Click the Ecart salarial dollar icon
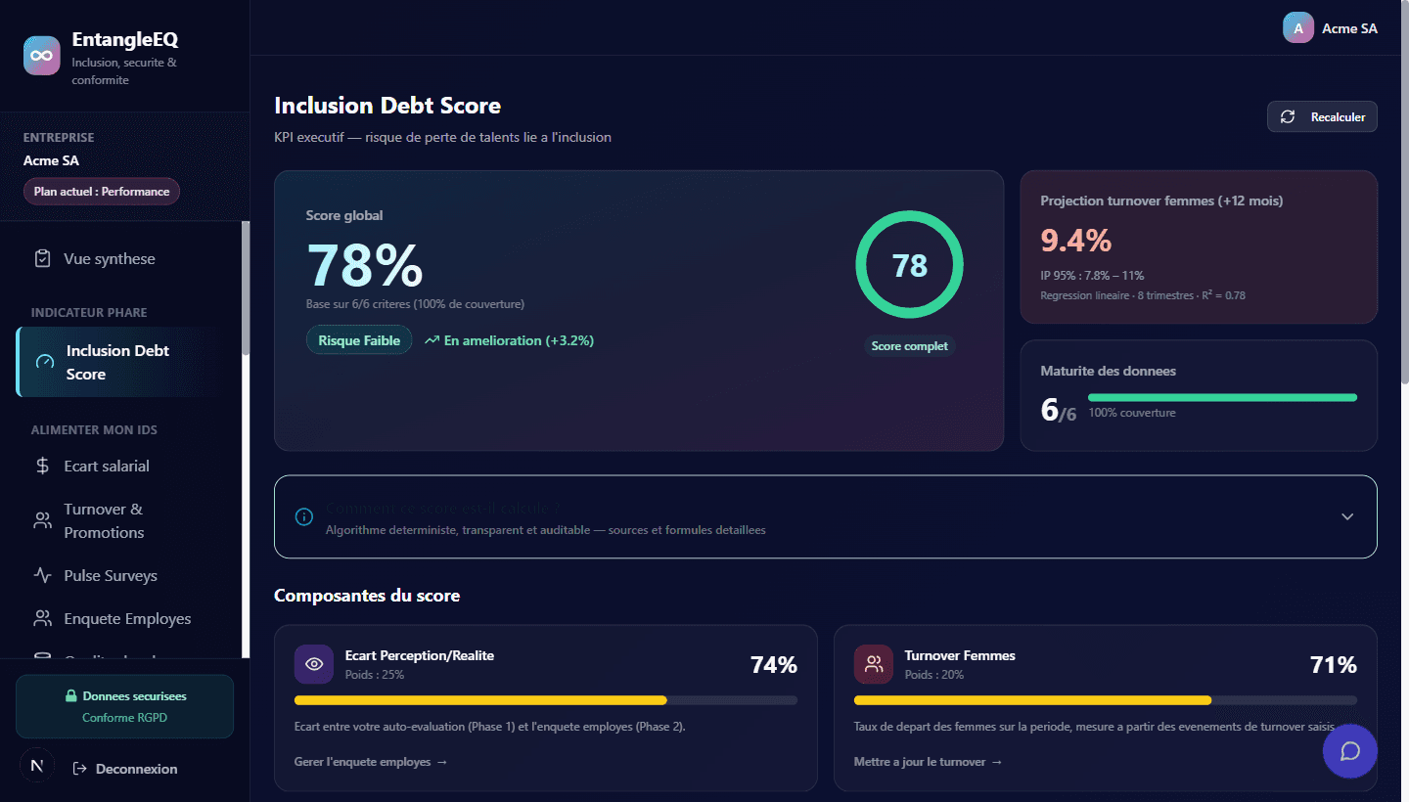 [x=42, y=467]
